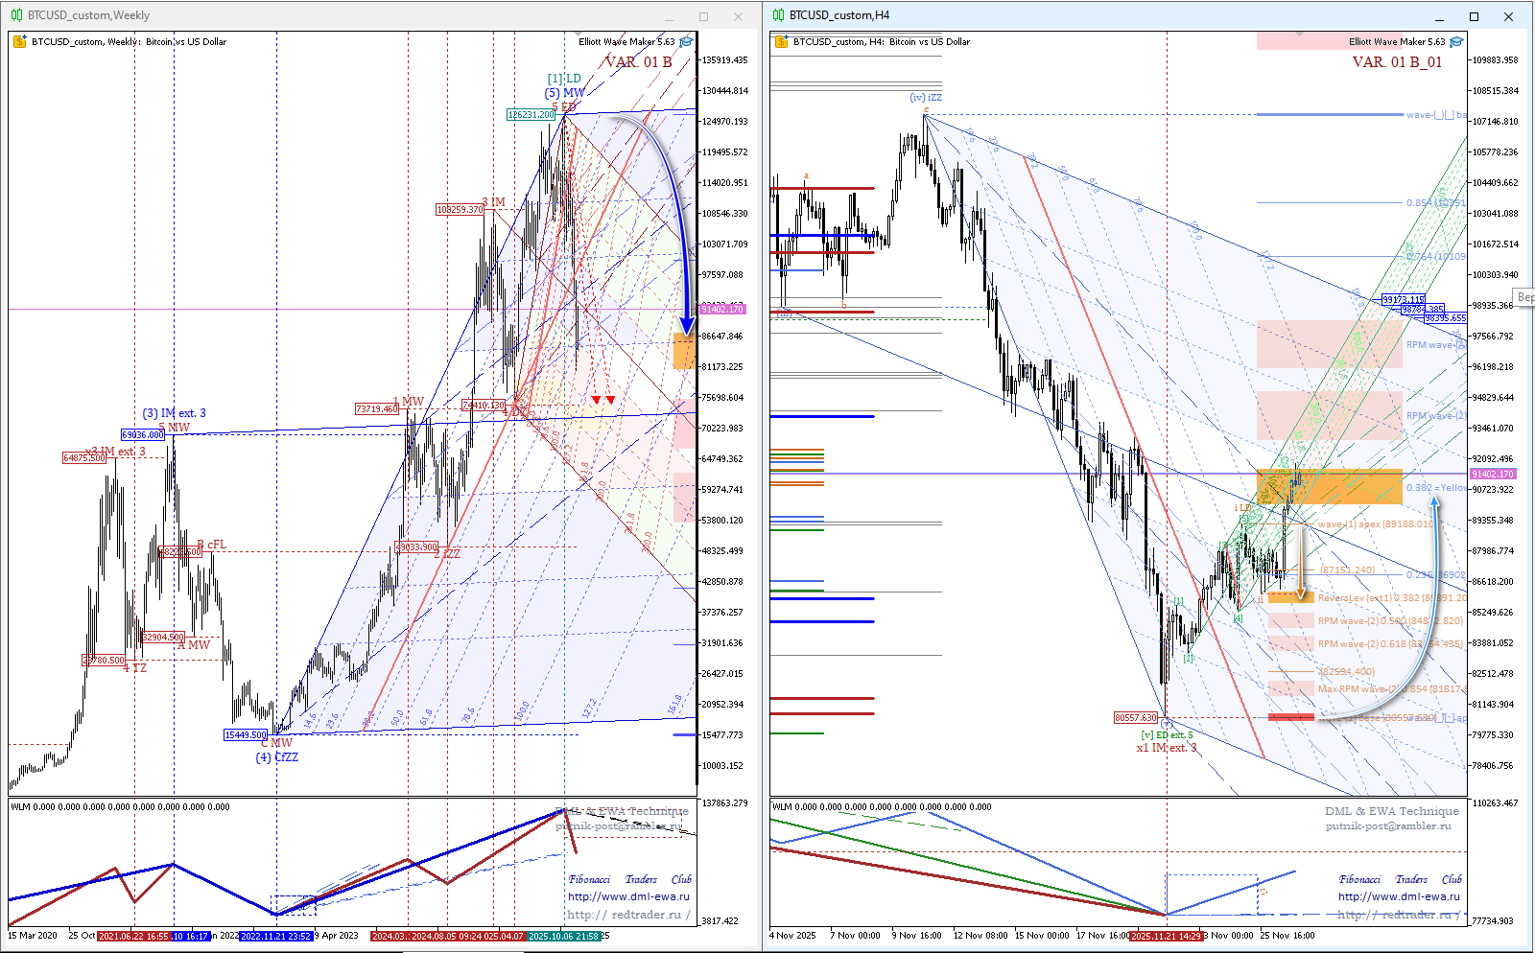Maximize the BTCUSD_custom,Weekly chart window
This screenshot has width=1535, height=953.
coord(703,16)
